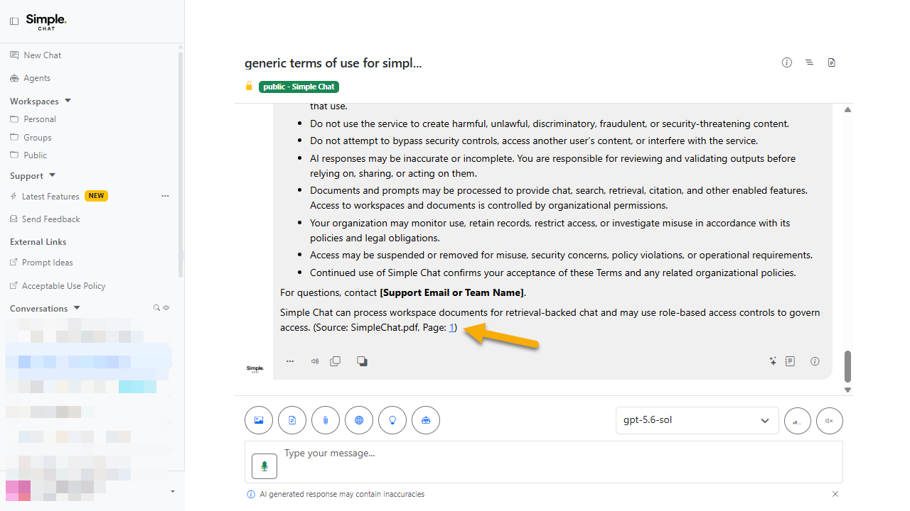Viewport: 910px width, 511px height.
Task: Attach a file with paperclip button
Action: tap(326, 420)
